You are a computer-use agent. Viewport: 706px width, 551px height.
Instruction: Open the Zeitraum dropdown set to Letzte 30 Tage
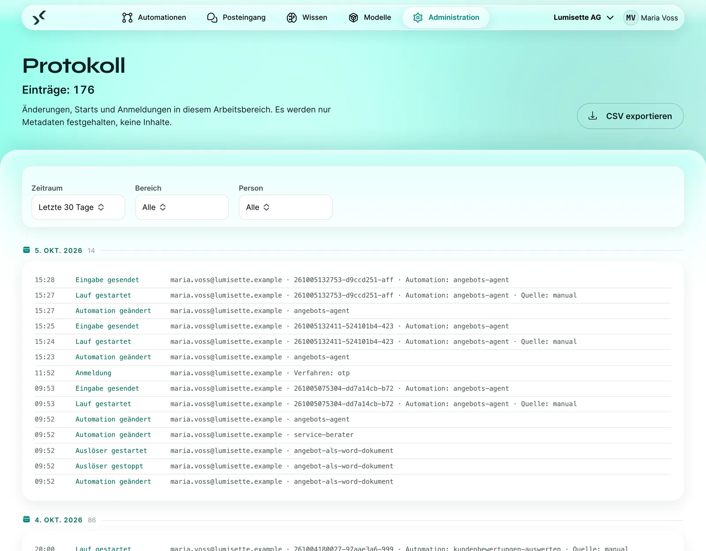pos(78,207)
